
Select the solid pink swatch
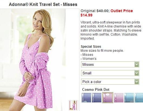coord(119,98)
